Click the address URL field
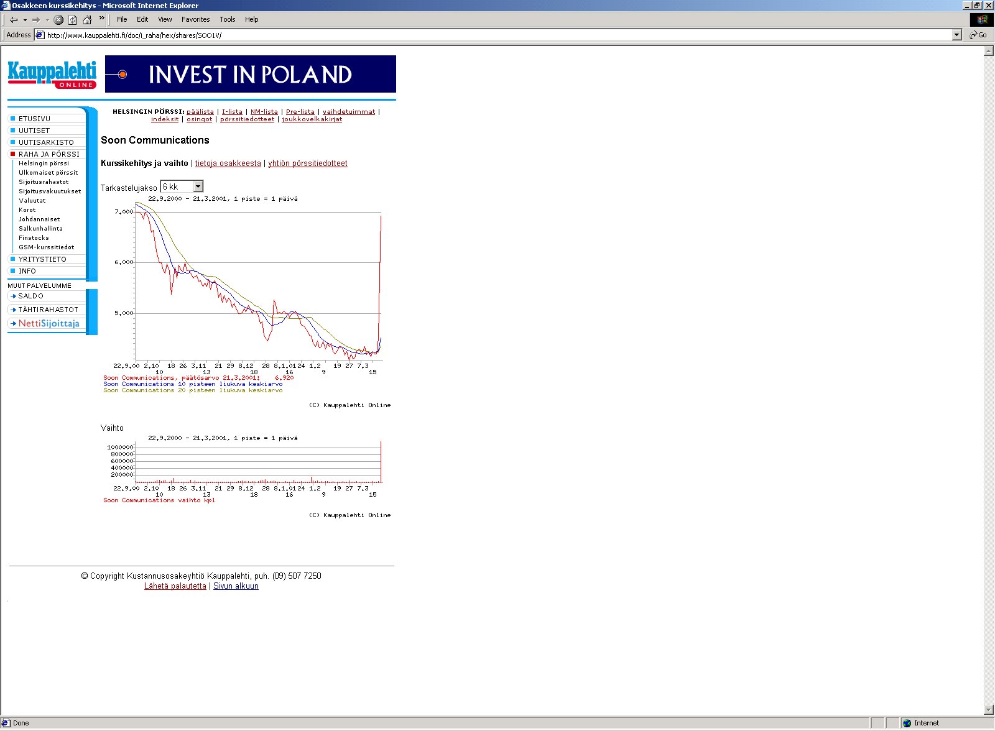 pyautogui.click(x=497, y=35)
